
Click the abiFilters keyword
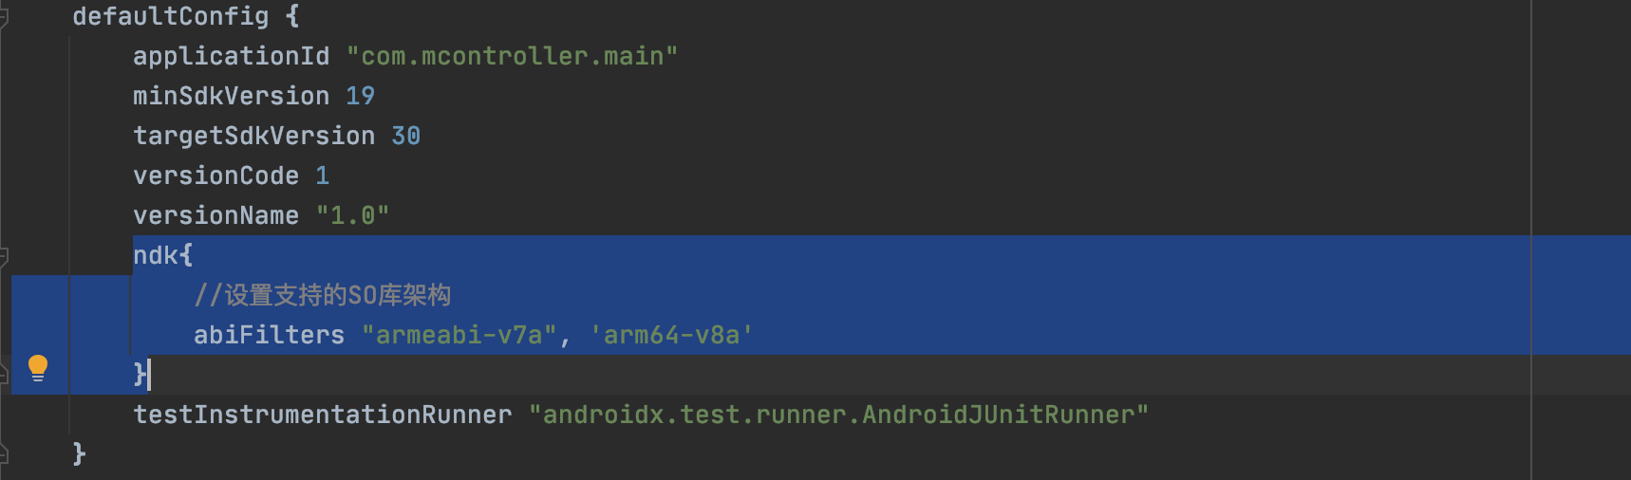(269, 335)
